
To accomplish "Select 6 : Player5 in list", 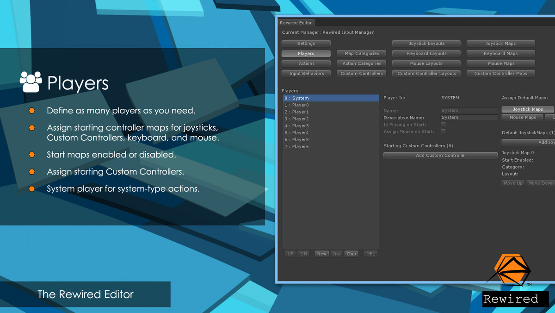I will [x=331, y=140].
